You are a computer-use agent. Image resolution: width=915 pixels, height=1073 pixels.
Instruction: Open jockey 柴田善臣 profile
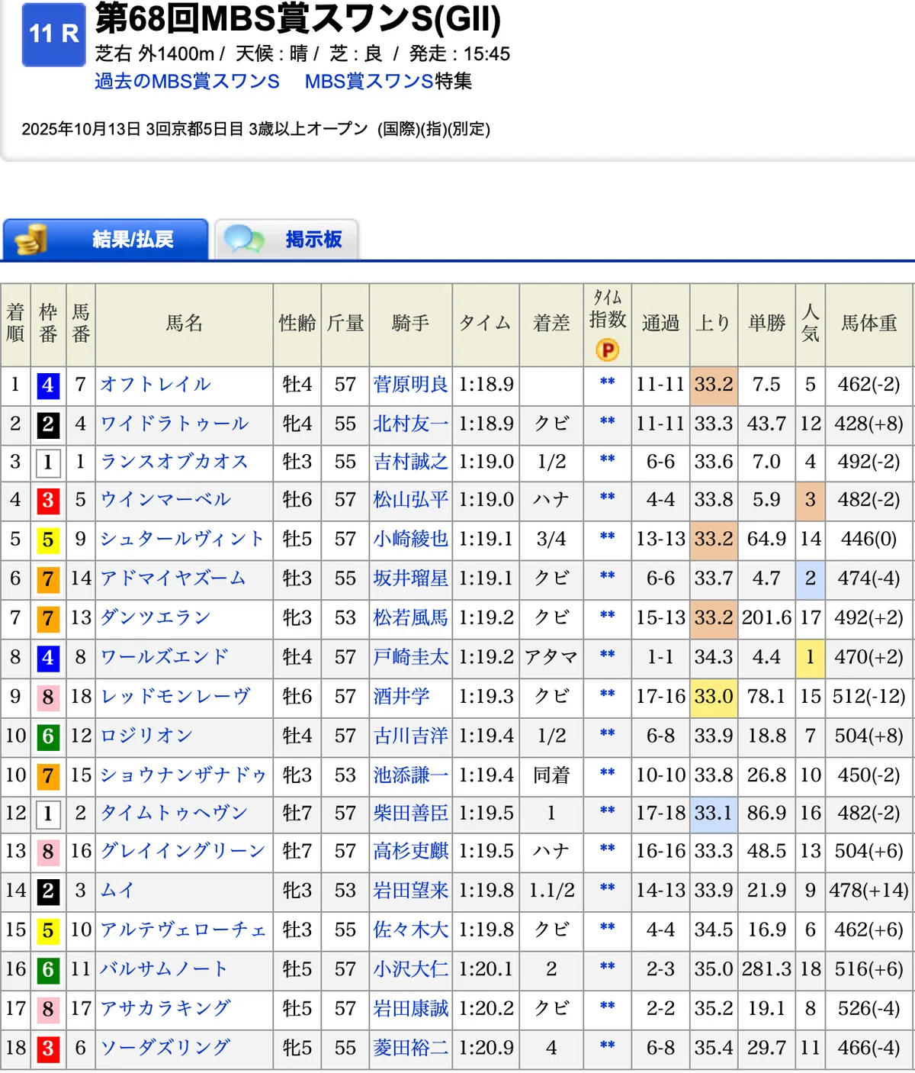[x=411, y=814]
